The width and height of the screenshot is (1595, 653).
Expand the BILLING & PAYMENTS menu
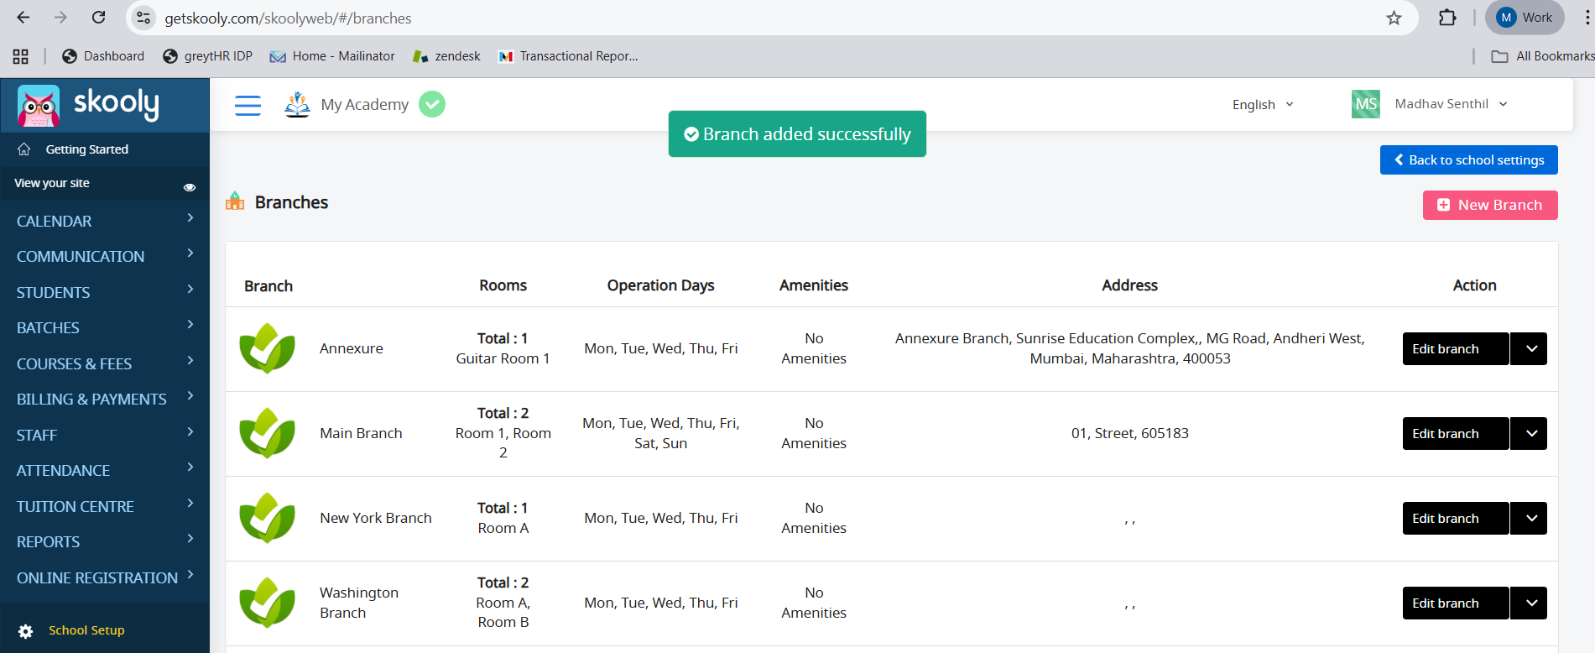pos(105,400)
